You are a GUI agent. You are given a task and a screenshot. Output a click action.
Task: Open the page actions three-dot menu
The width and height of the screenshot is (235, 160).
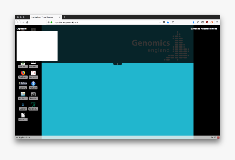pos(160,22)
